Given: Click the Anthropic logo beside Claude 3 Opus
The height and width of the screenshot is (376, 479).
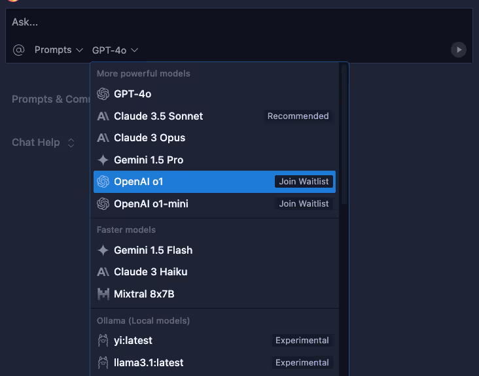Looking at the screenshot, I should (103, 138).
